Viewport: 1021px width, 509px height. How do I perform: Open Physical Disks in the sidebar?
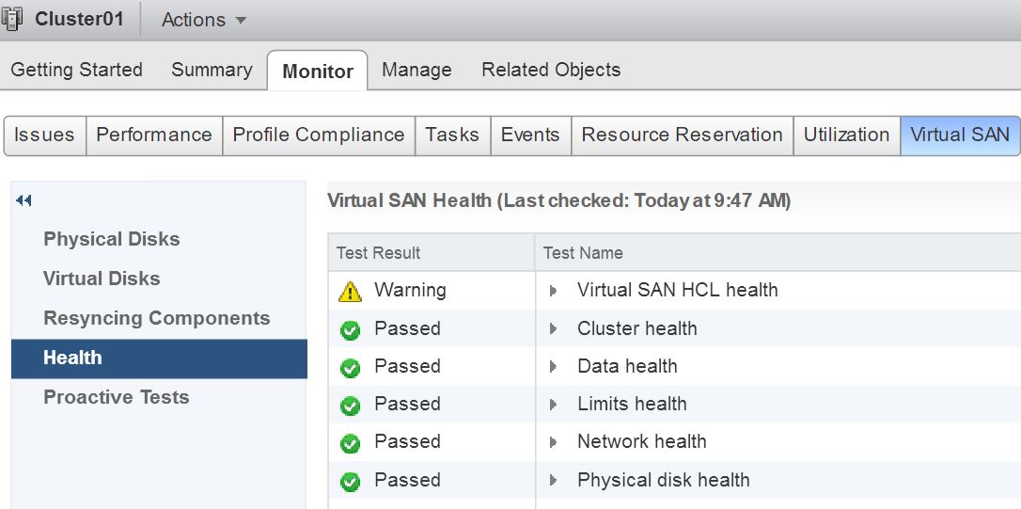tap(111, 239)
